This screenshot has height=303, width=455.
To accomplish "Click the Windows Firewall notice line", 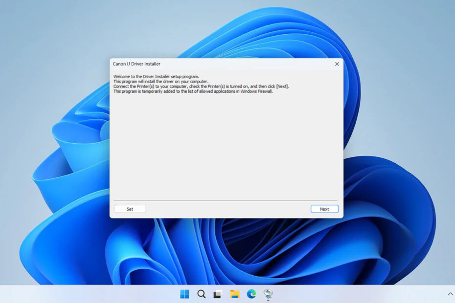I will pos(193,91).
